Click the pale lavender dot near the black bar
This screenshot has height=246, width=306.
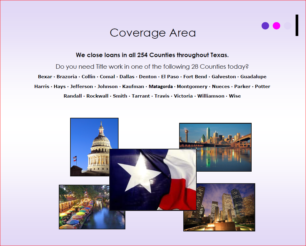pyautogui.click(x=288, y=26)
